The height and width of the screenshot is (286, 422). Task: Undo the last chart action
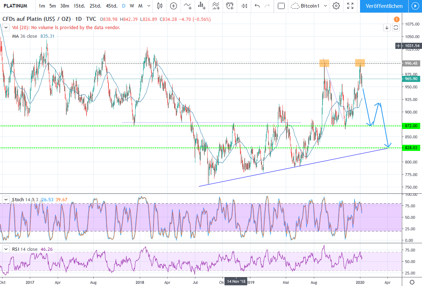257,6
